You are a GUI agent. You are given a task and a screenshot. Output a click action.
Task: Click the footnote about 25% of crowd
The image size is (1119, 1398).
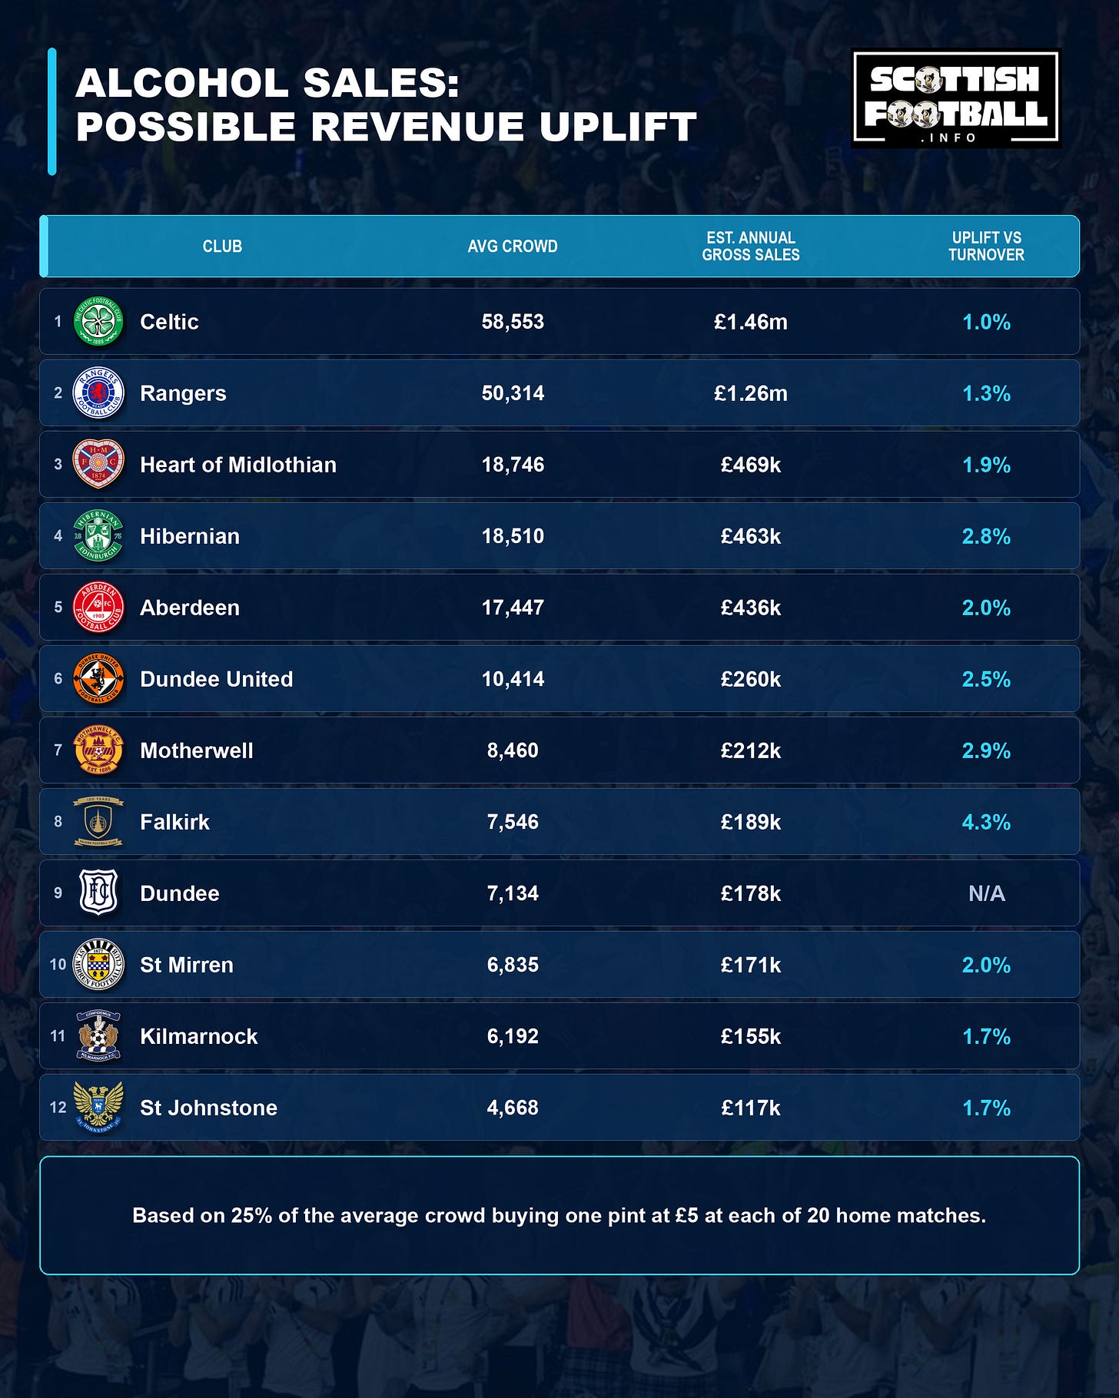coord(559,1215)
